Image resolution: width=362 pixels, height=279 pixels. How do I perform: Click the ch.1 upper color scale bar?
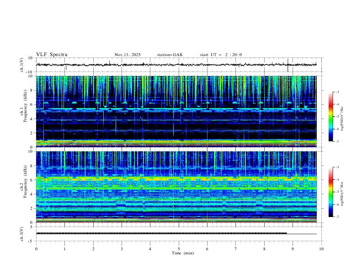coord(330,117)
